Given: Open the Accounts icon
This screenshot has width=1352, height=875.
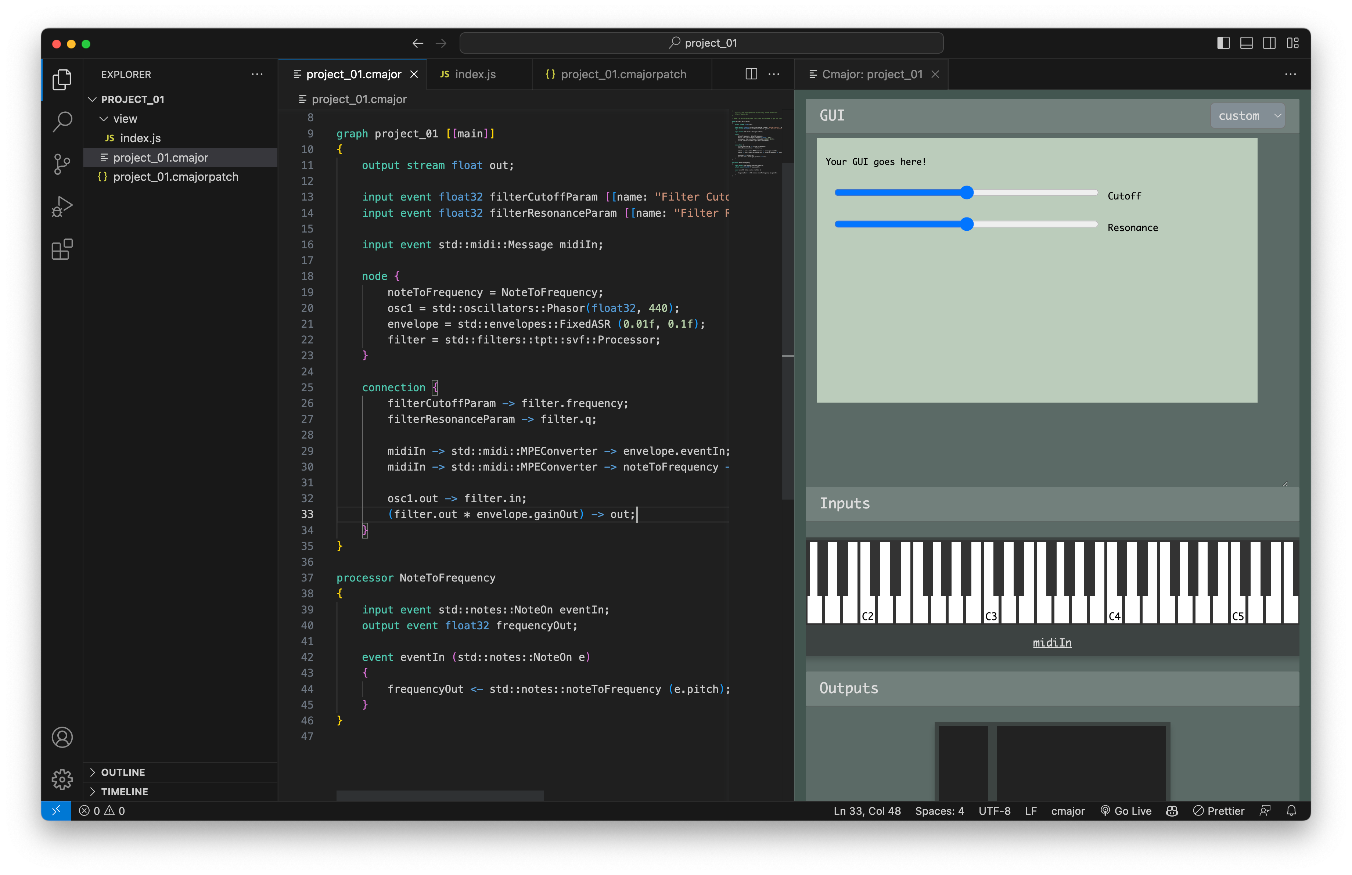Looking at the screenshot, I should (62, 737).
